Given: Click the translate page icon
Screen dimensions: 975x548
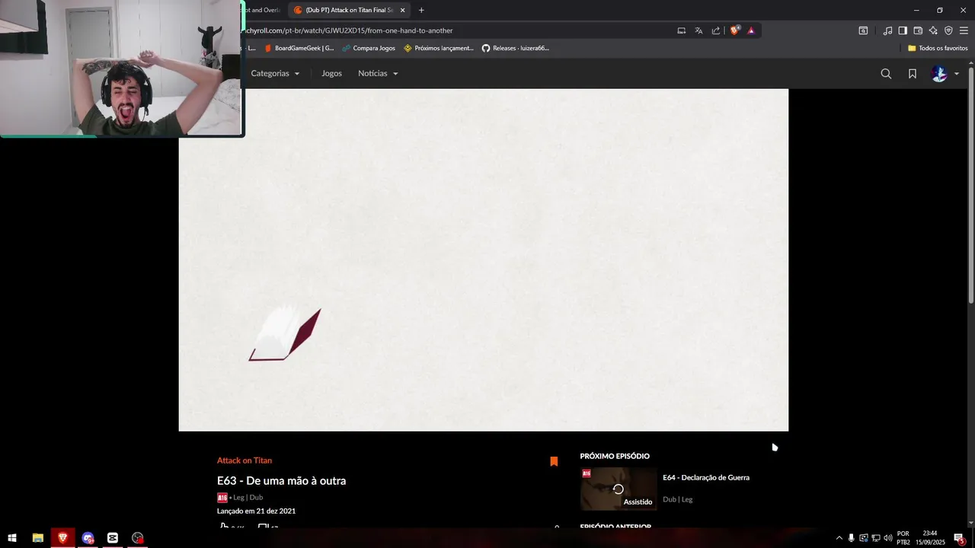Looking at the screenshot, I should [x=698, y=30].
